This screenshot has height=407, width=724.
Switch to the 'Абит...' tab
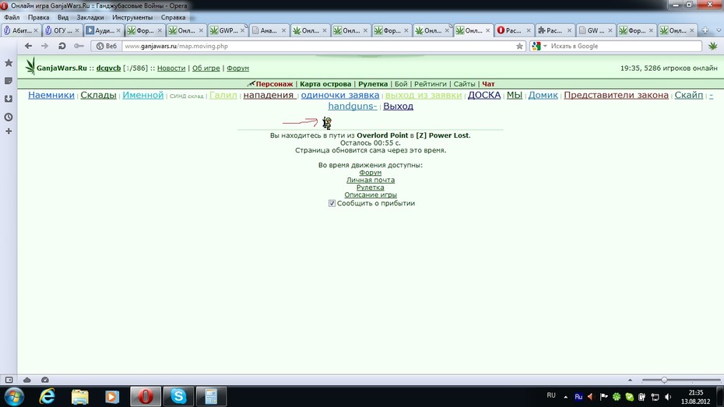21,30
